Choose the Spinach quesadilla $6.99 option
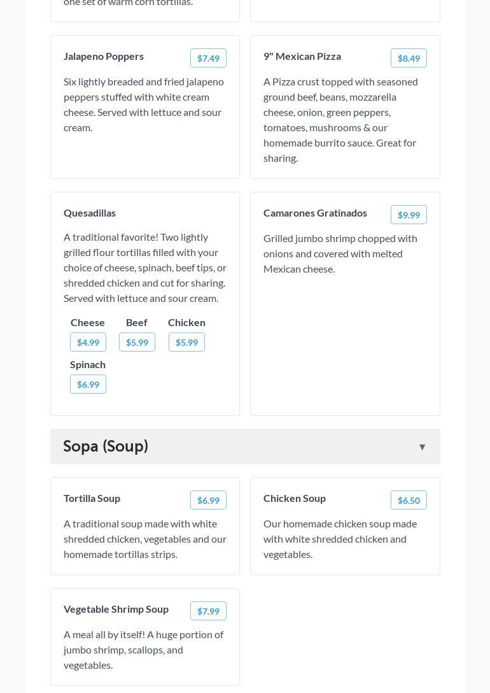The width and height of the screenshot is (490, 693). [88, 384]
